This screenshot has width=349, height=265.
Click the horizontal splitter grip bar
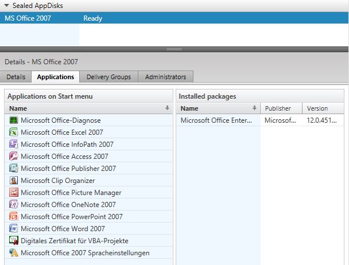click(174, 49)
